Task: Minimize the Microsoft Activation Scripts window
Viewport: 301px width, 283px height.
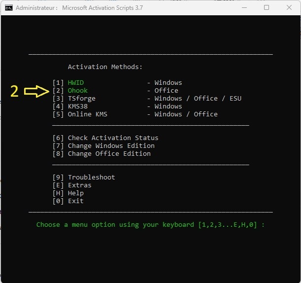Action: tap(244, 8)
